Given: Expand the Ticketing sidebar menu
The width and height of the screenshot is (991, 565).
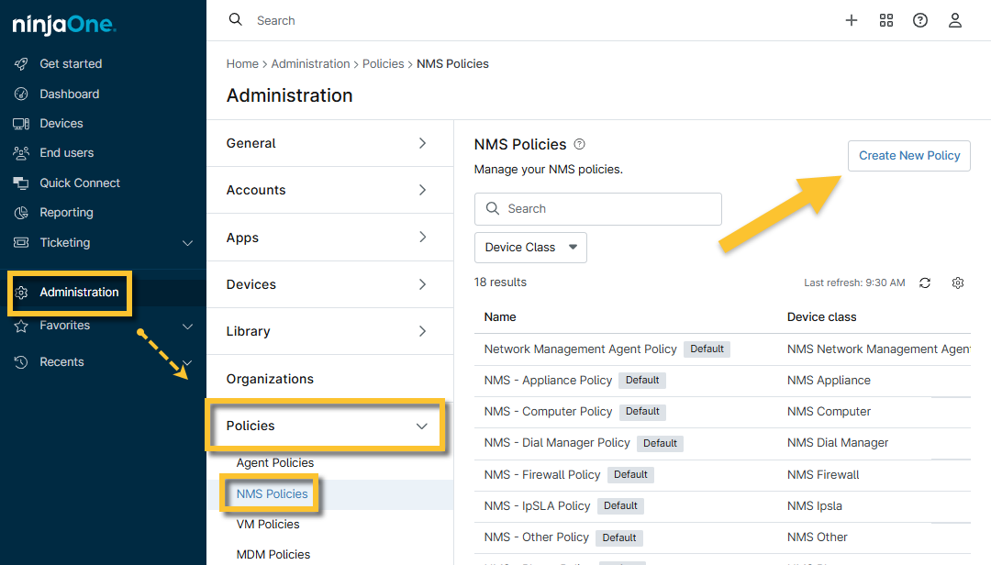Looking at the screenshot, I should coord(187,243).
